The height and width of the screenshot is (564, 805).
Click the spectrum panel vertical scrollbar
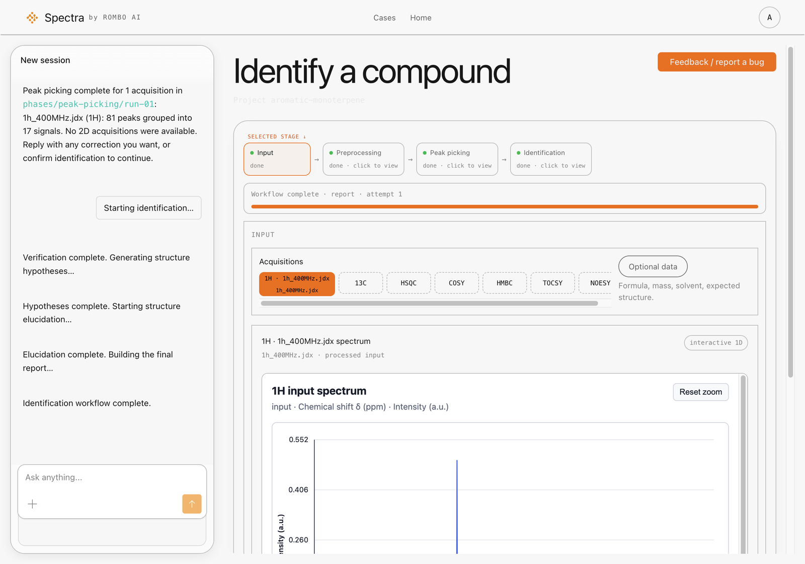(x=744, y=463)
